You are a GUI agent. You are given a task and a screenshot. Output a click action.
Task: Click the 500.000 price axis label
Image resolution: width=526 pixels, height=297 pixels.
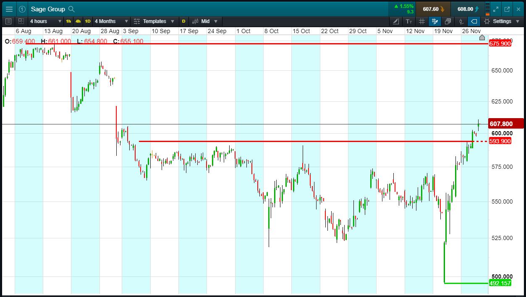click(x=501, y=276)
